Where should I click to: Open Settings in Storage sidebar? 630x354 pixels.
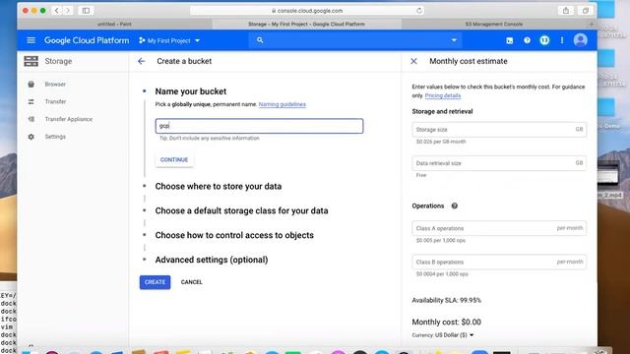point(55,137)
